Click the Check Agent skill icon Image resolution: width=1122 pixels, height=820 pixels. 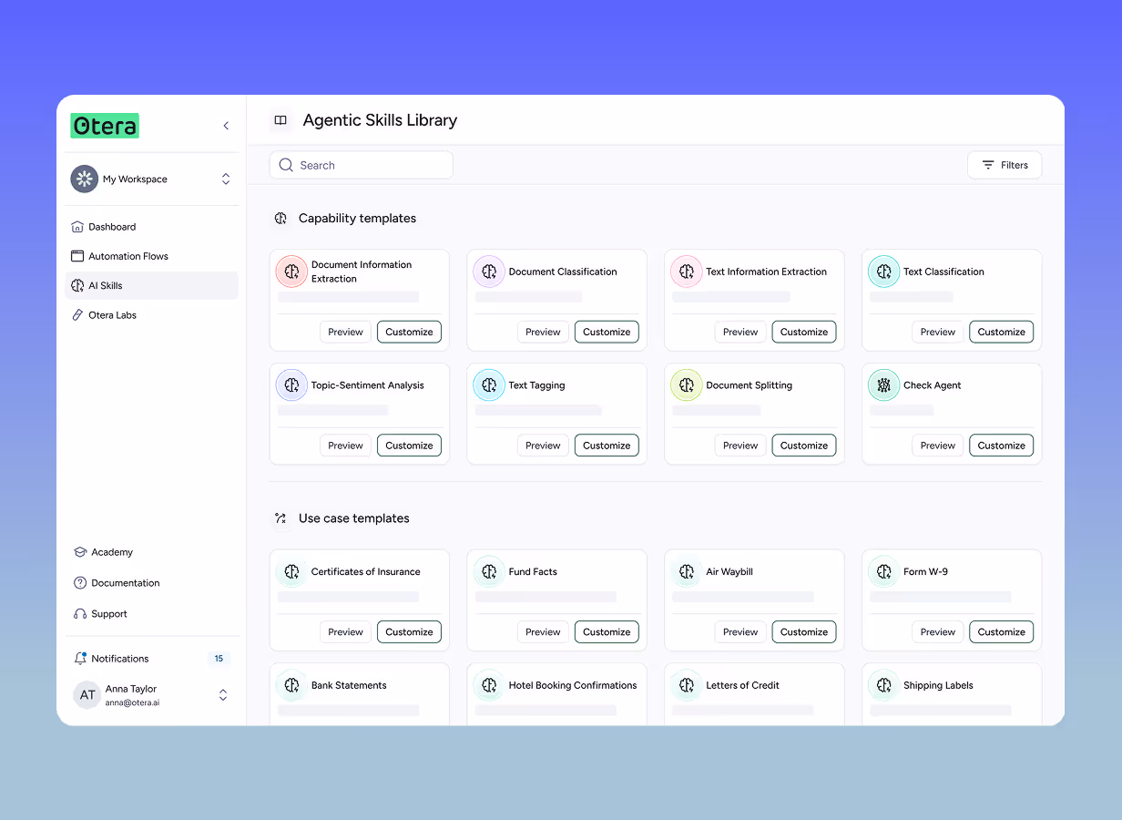pos(883,385)
